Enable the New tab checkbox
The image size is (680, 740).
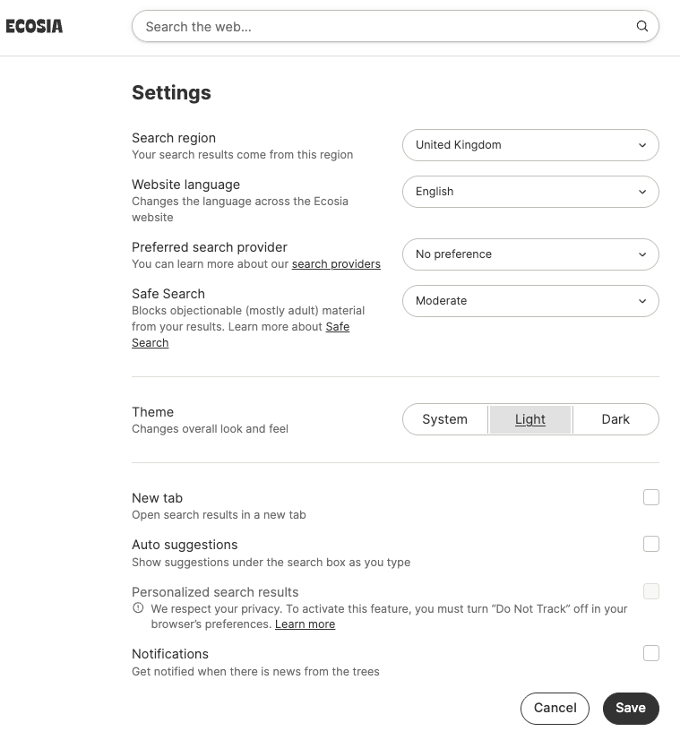click(x=651, y=497)
